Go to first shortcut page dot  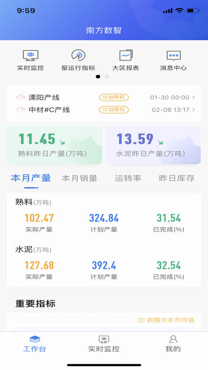(98, 76)
